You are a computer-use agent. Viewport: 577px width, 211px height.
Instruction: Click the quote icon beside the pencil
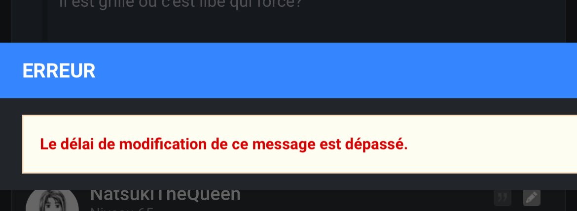(503, 198)
